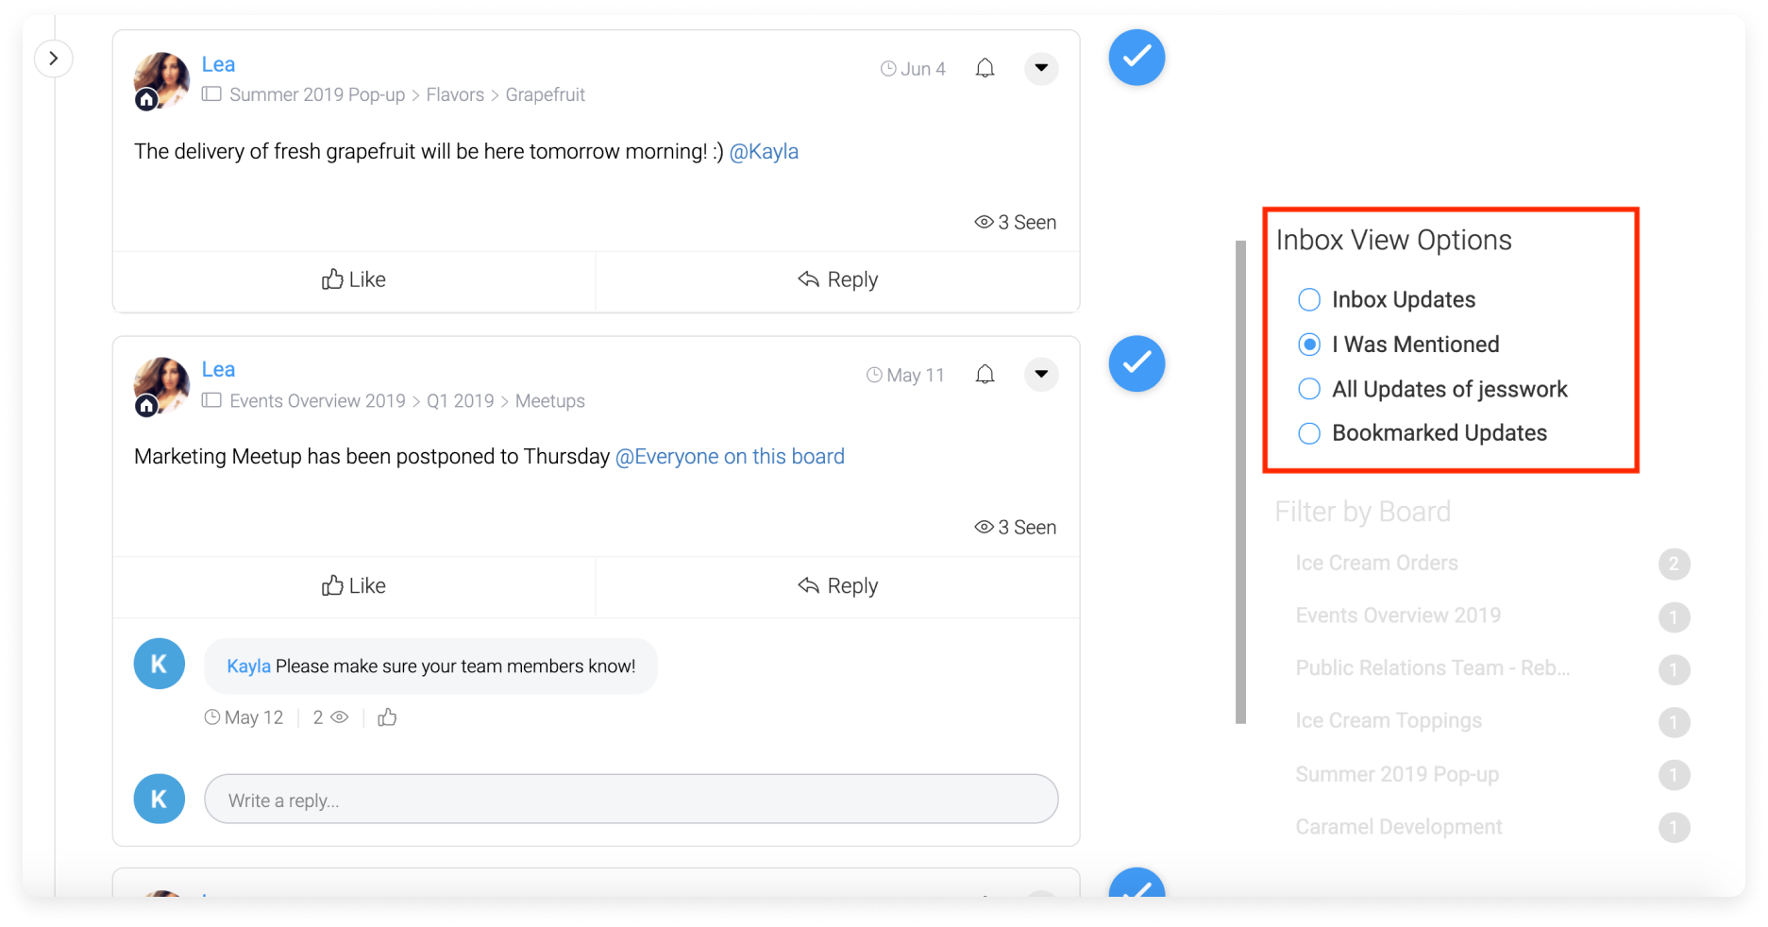This screenshot has width=1768, height=927.
Task: Reply to the Marketing Meetup update
Action: pyautogui.click(x=838, y=585)
